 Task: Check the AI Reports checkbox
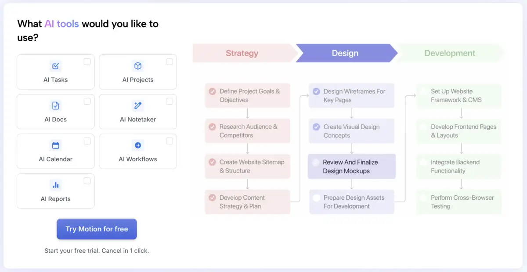click(x=87, y=181)
